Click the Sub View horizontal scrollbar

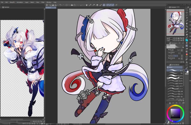point(17,119)
